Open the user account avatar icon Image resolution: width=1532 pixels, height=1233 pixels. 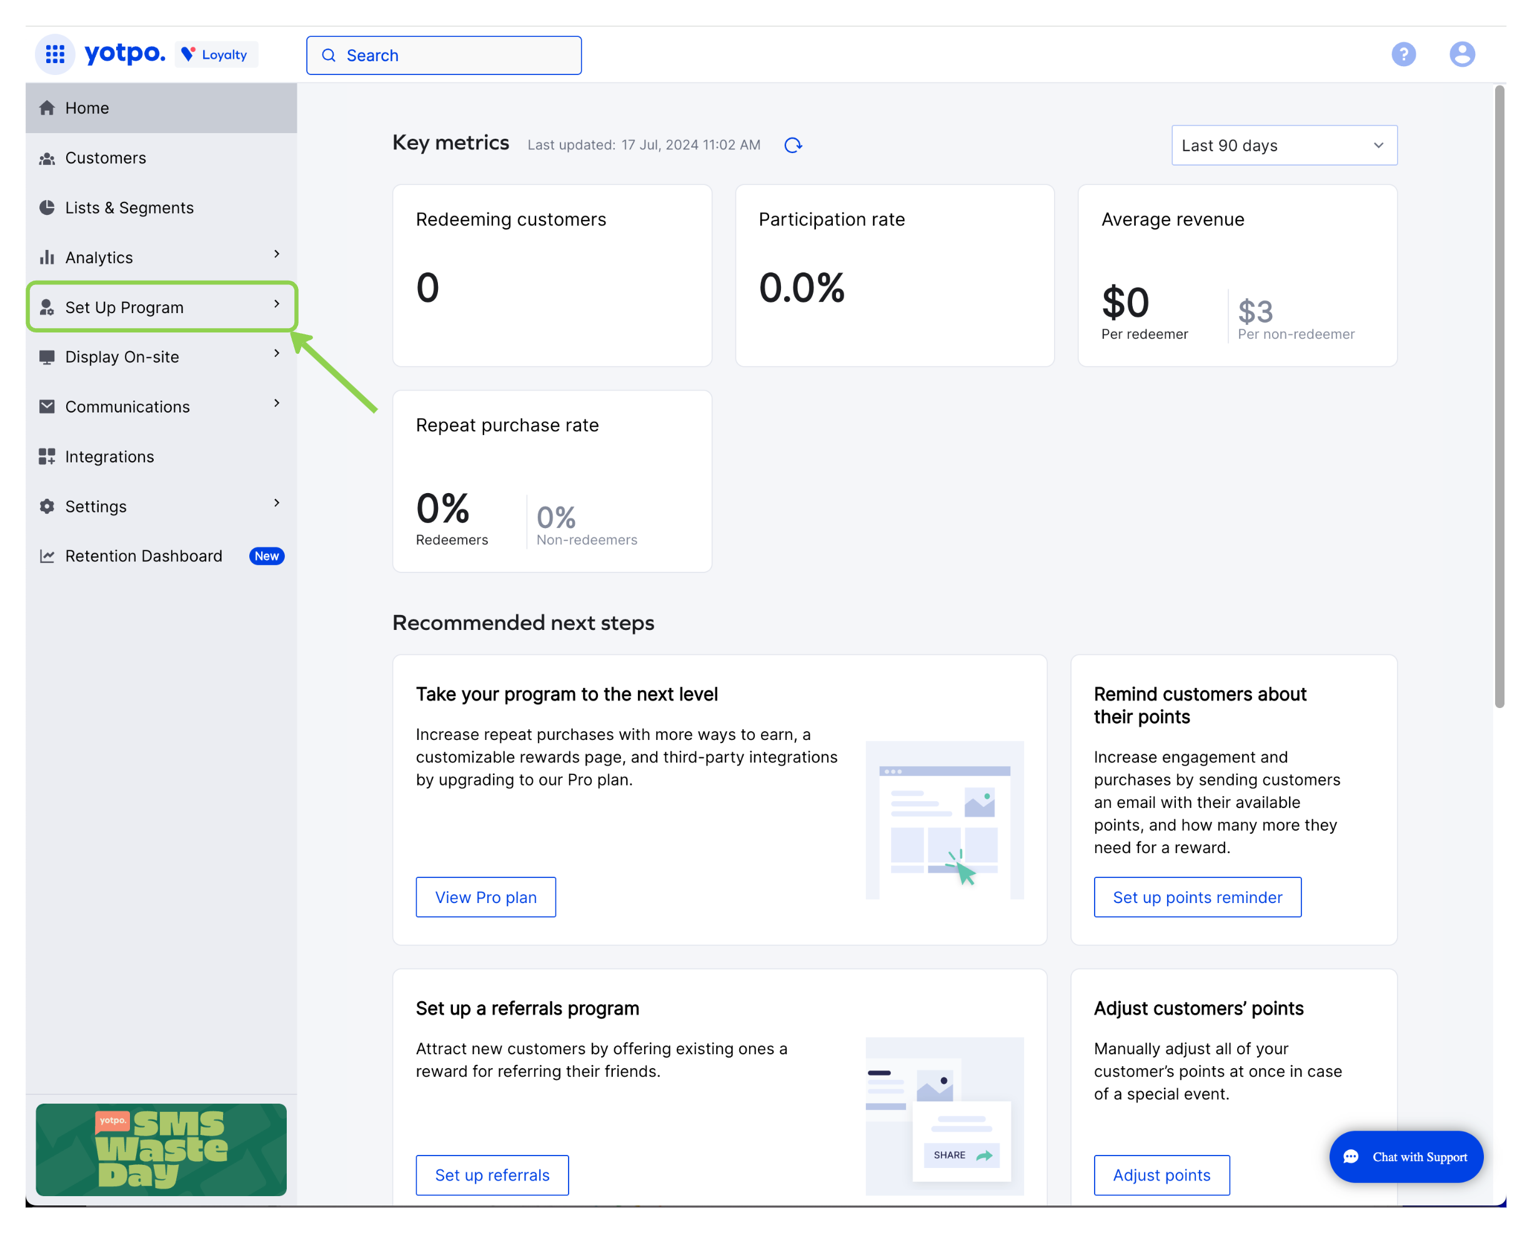point(1461,54)
